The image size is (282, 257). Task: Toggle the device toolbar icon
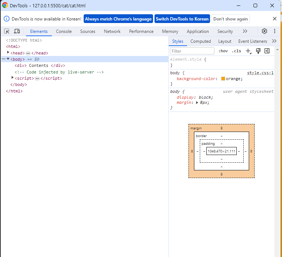[17, 31]
